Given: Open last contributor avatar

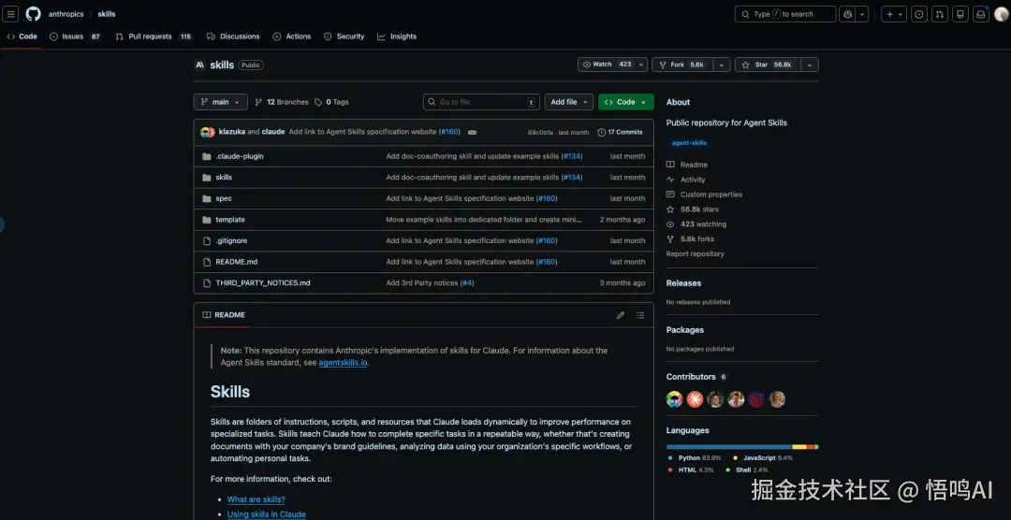Looking at the screenshot, I should coord(778,399).
